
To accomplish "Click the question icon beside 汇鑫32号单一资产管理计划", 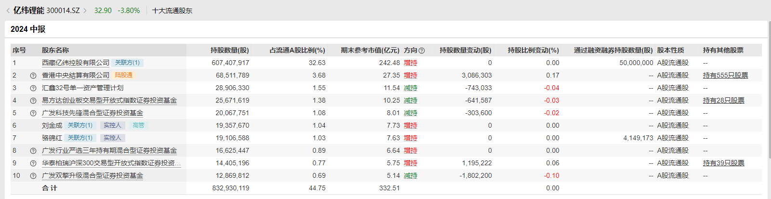I will (33, 88).
